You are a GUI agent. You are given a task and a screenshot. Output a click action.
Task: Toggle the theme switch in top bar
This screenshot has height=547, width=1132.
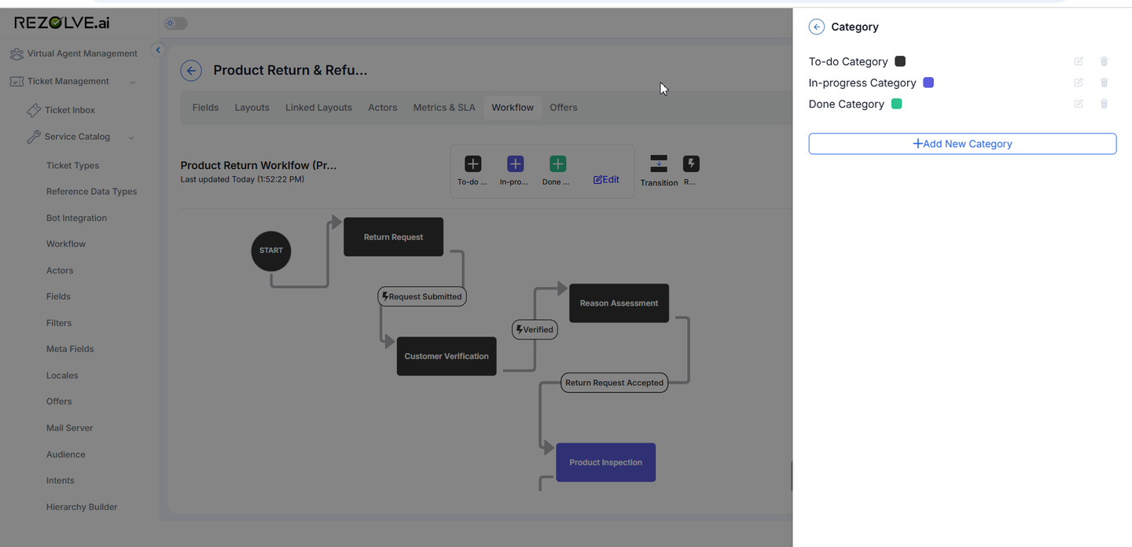175,24
